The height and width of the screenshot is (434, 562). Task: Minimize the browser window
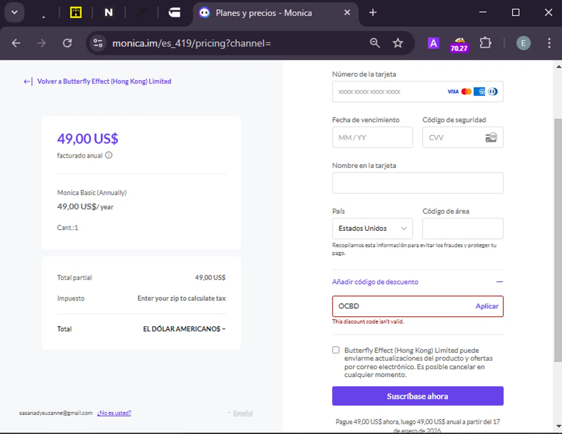point(483,12)
